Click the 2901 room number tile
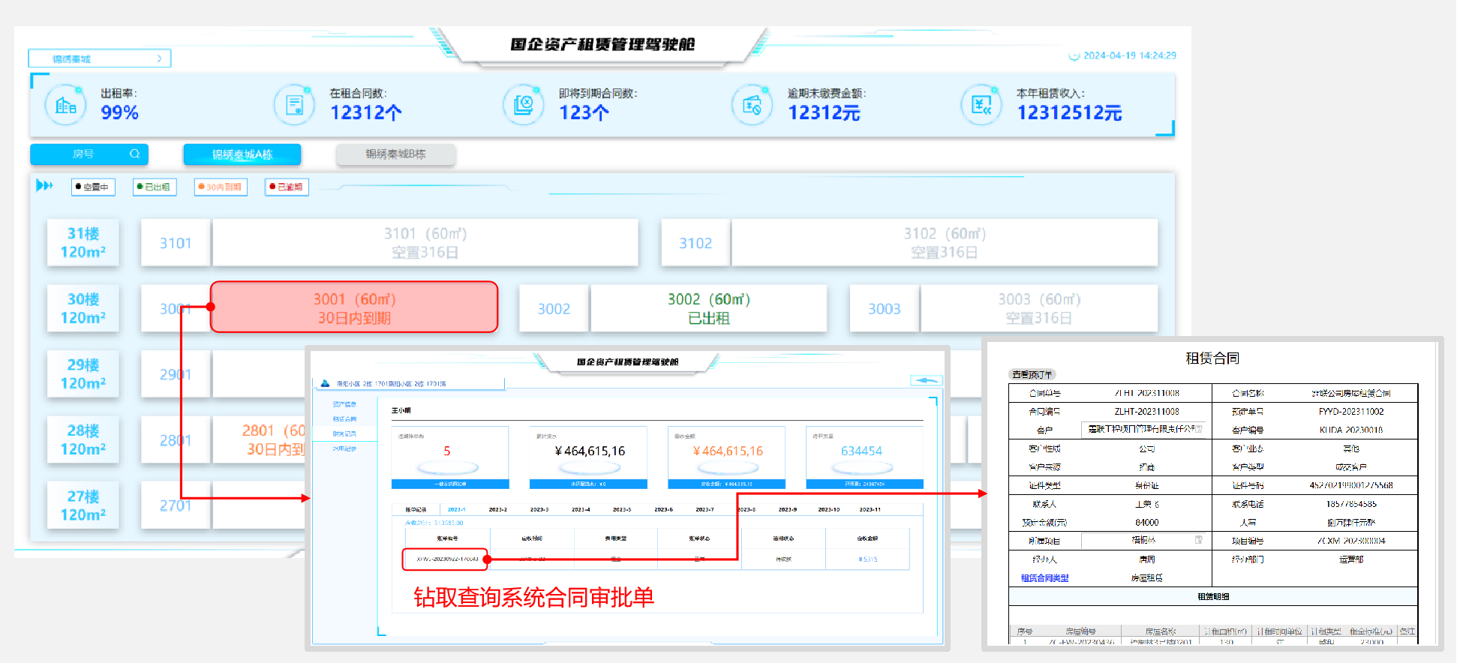The image size is (1457, 663). (176, 373)
